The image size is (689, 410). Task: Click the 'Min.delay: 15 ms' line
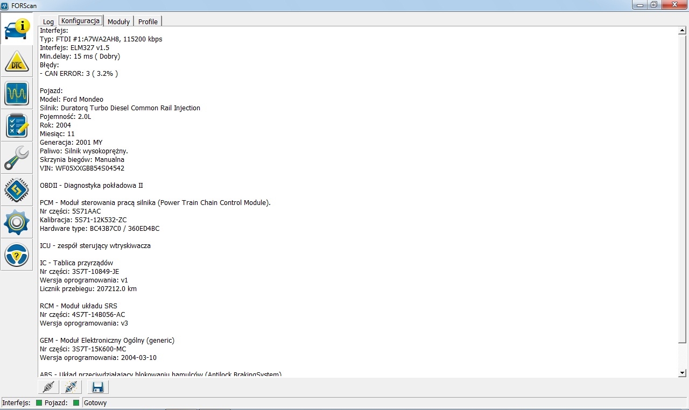pos(80,56)
